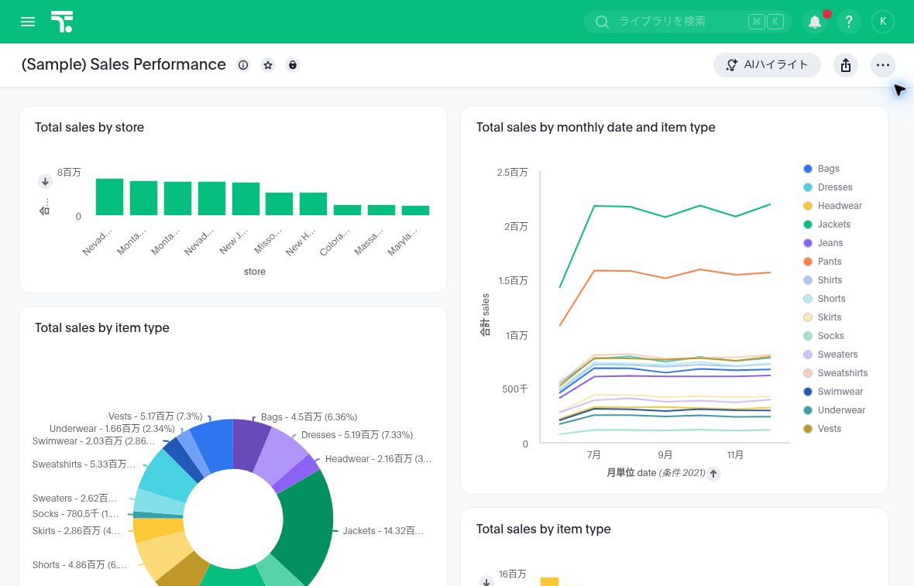Share the Liveboard with share icon
Screen dimensions: 914x586
click(846, 65)
